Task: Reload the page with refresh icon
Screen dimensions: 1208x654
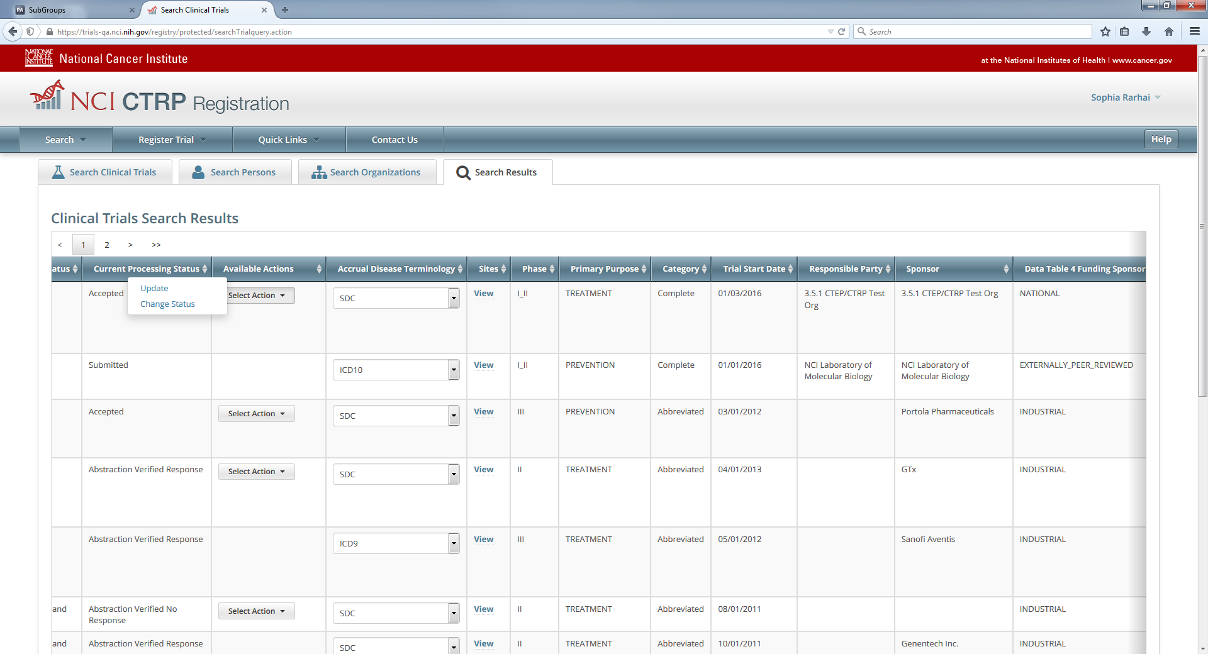Action: coord(841,31)
